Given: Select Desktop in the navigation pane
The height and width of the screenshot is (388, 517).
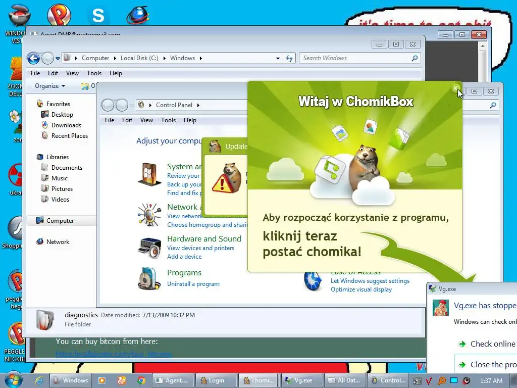Looking at the screenshot, I should tap(62, 115).
